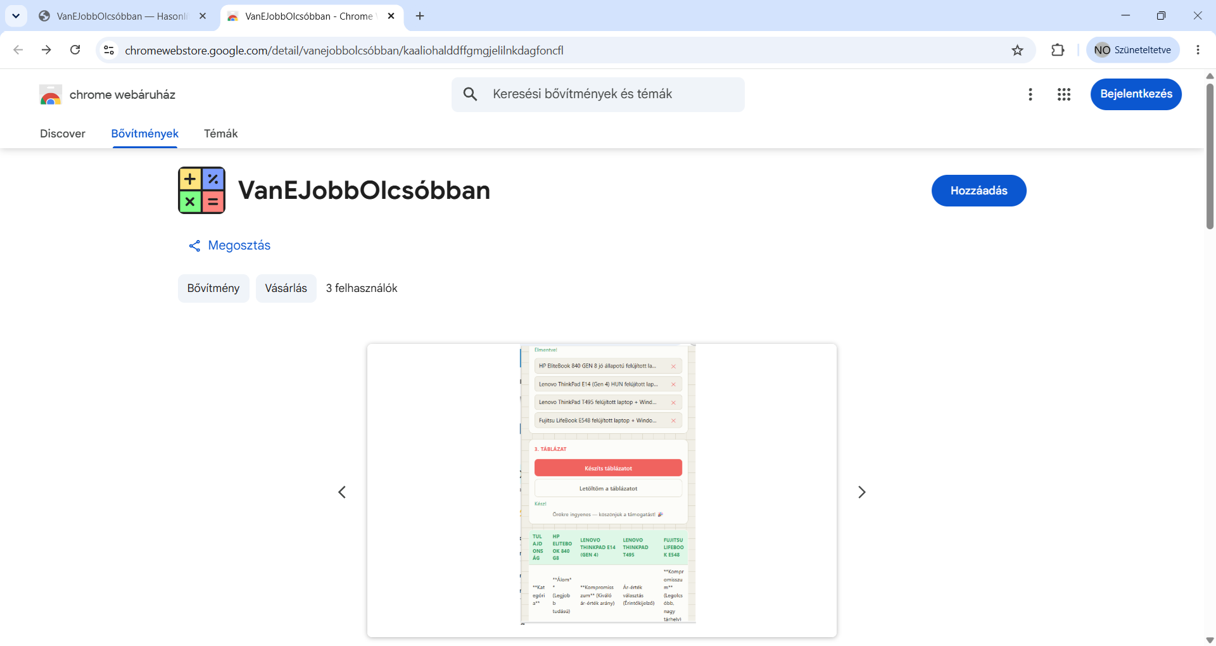This screenshot has height=646, width=1216.
Task: View site information icon in address bar
Action: point(109,50)
